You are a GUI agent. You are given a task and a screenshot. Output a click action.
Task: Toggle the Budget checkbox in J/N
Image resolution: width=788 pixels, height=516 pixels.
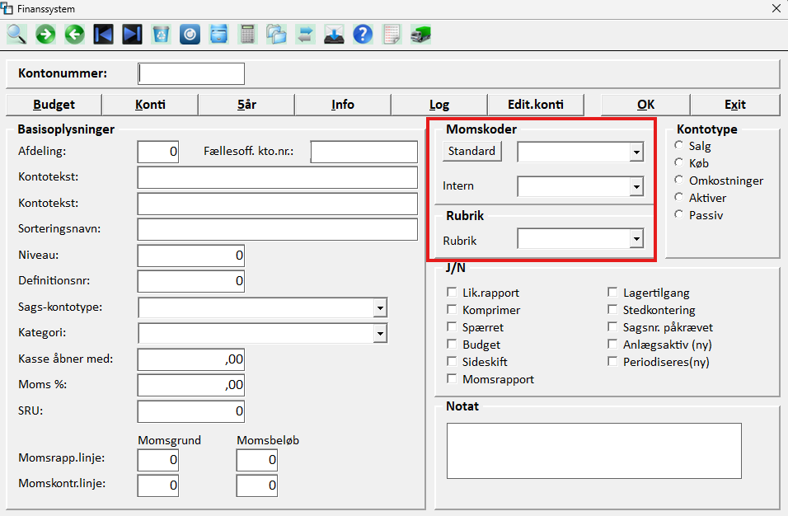(452, 345)
